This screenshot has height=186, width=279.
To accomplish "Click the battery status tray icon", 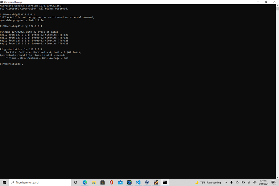I will (x=243, y=182).
